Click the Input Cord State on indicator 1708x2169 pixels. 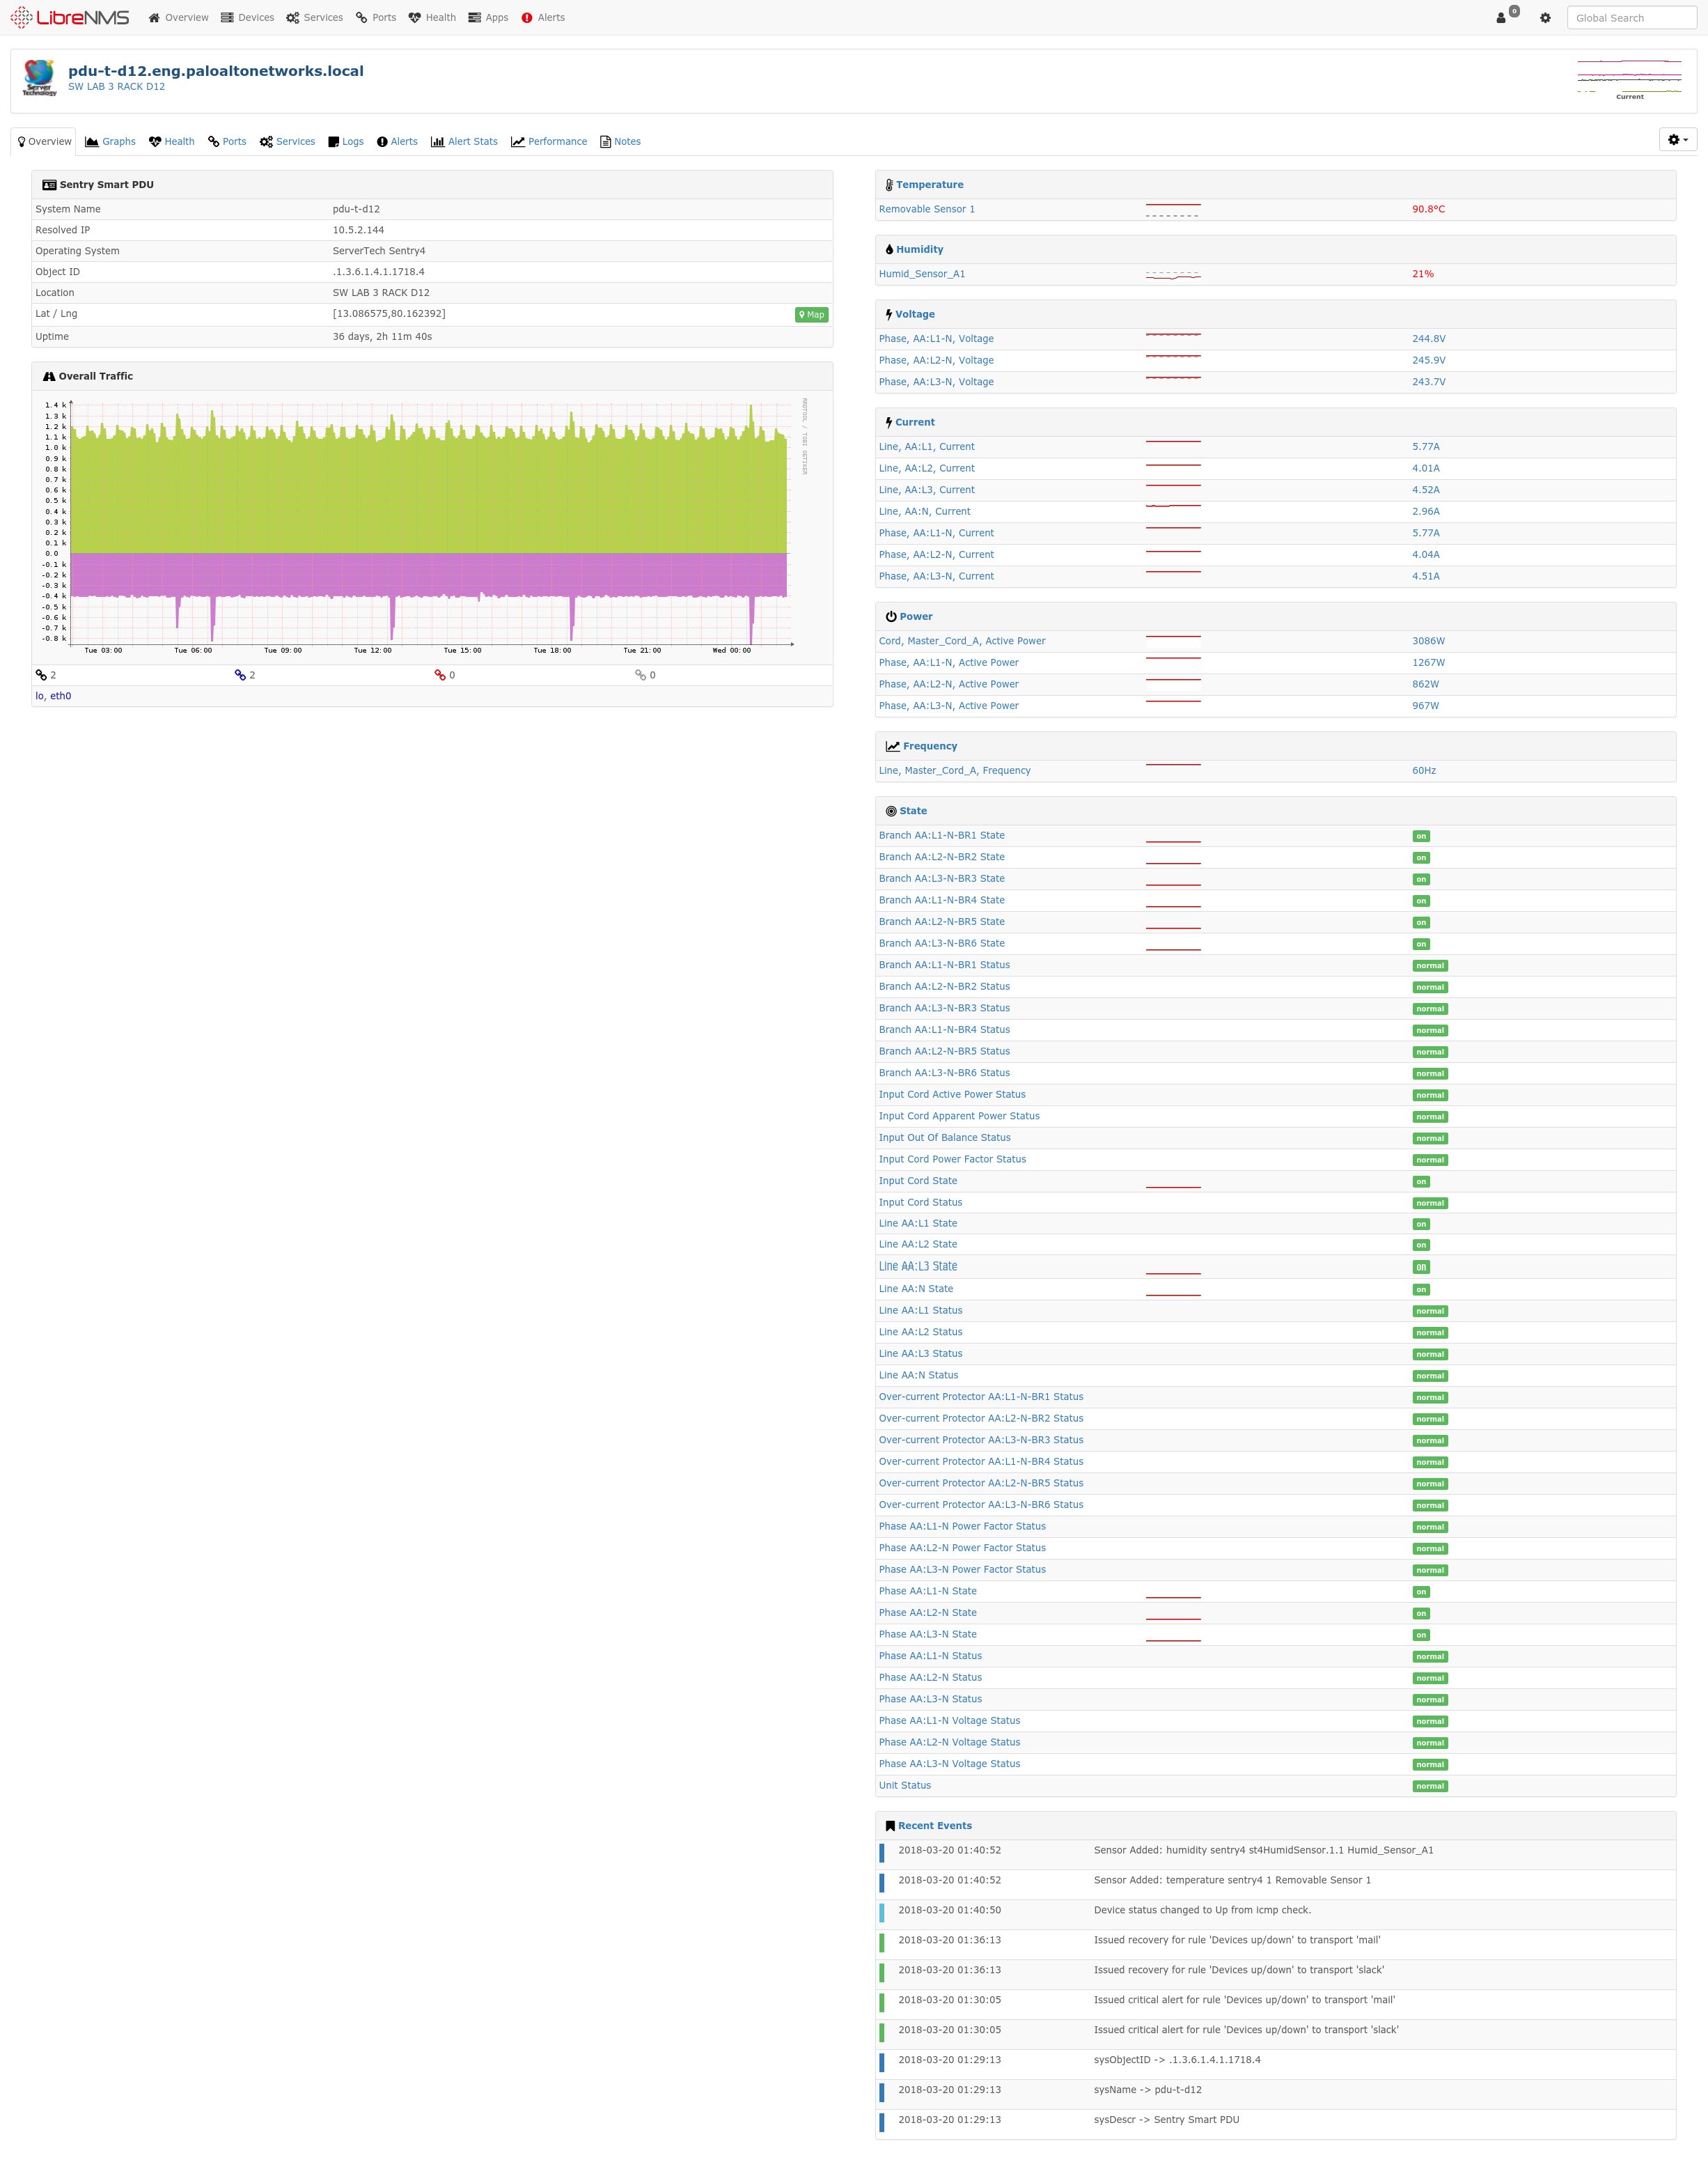point(1421,1181)
